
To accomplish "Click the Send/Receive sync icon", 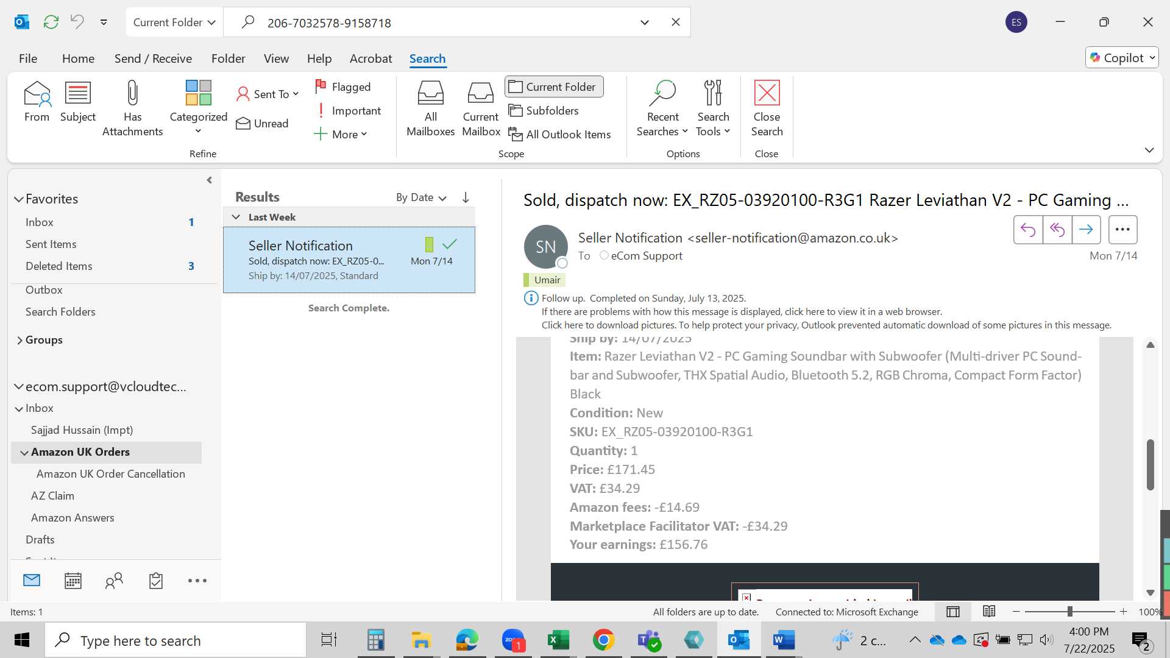I will (51, 23).
